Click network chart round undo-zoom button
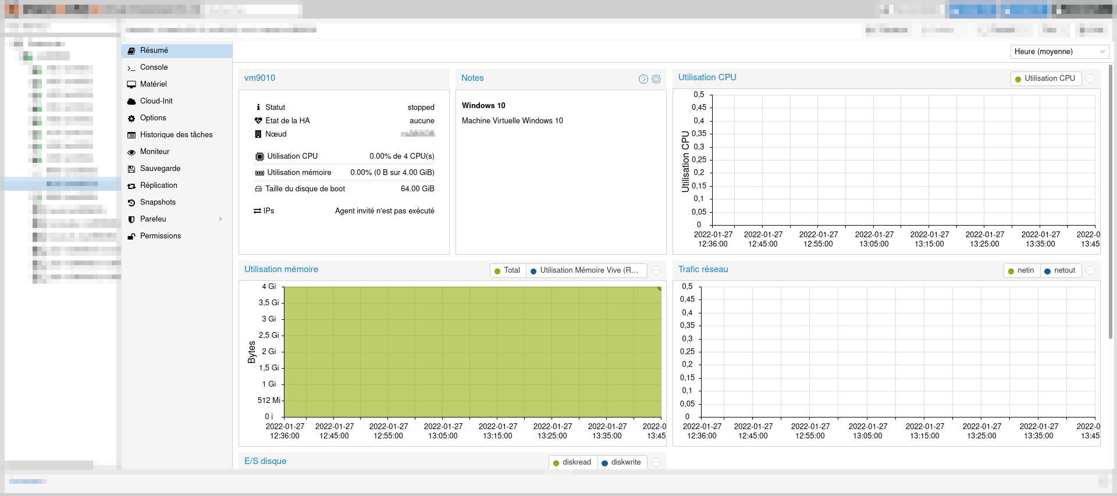The image size is (1117, 496). 1091,270
